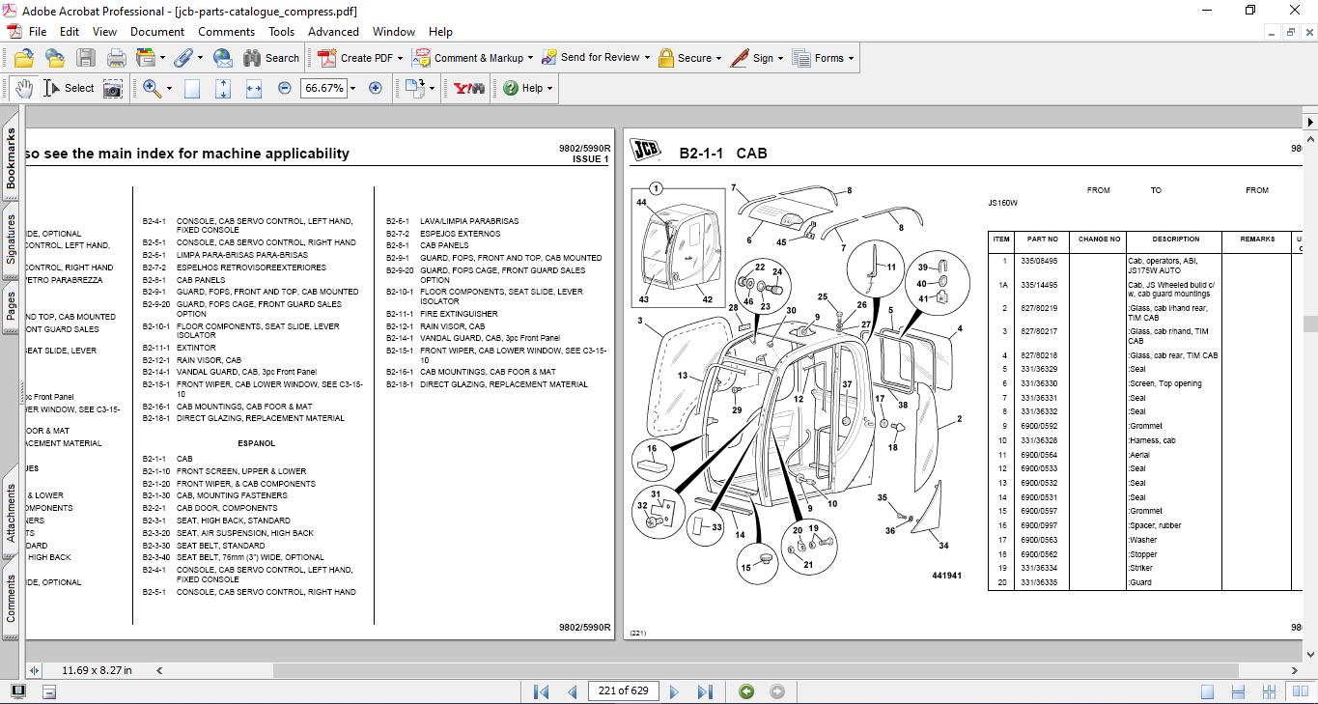Click the zoom in plus button

tap(376, 88)
